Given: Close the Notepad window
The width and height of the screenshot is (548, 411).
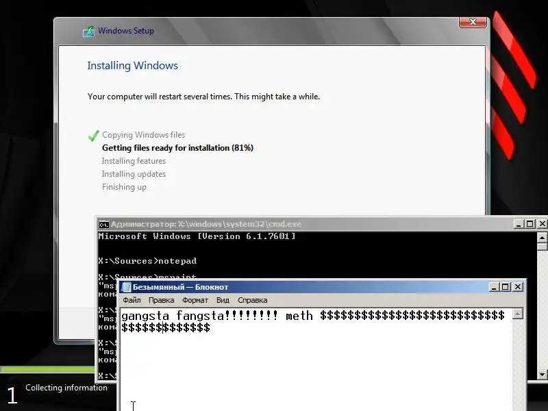Looking at the screenshot, I should (x=518, y=287).
